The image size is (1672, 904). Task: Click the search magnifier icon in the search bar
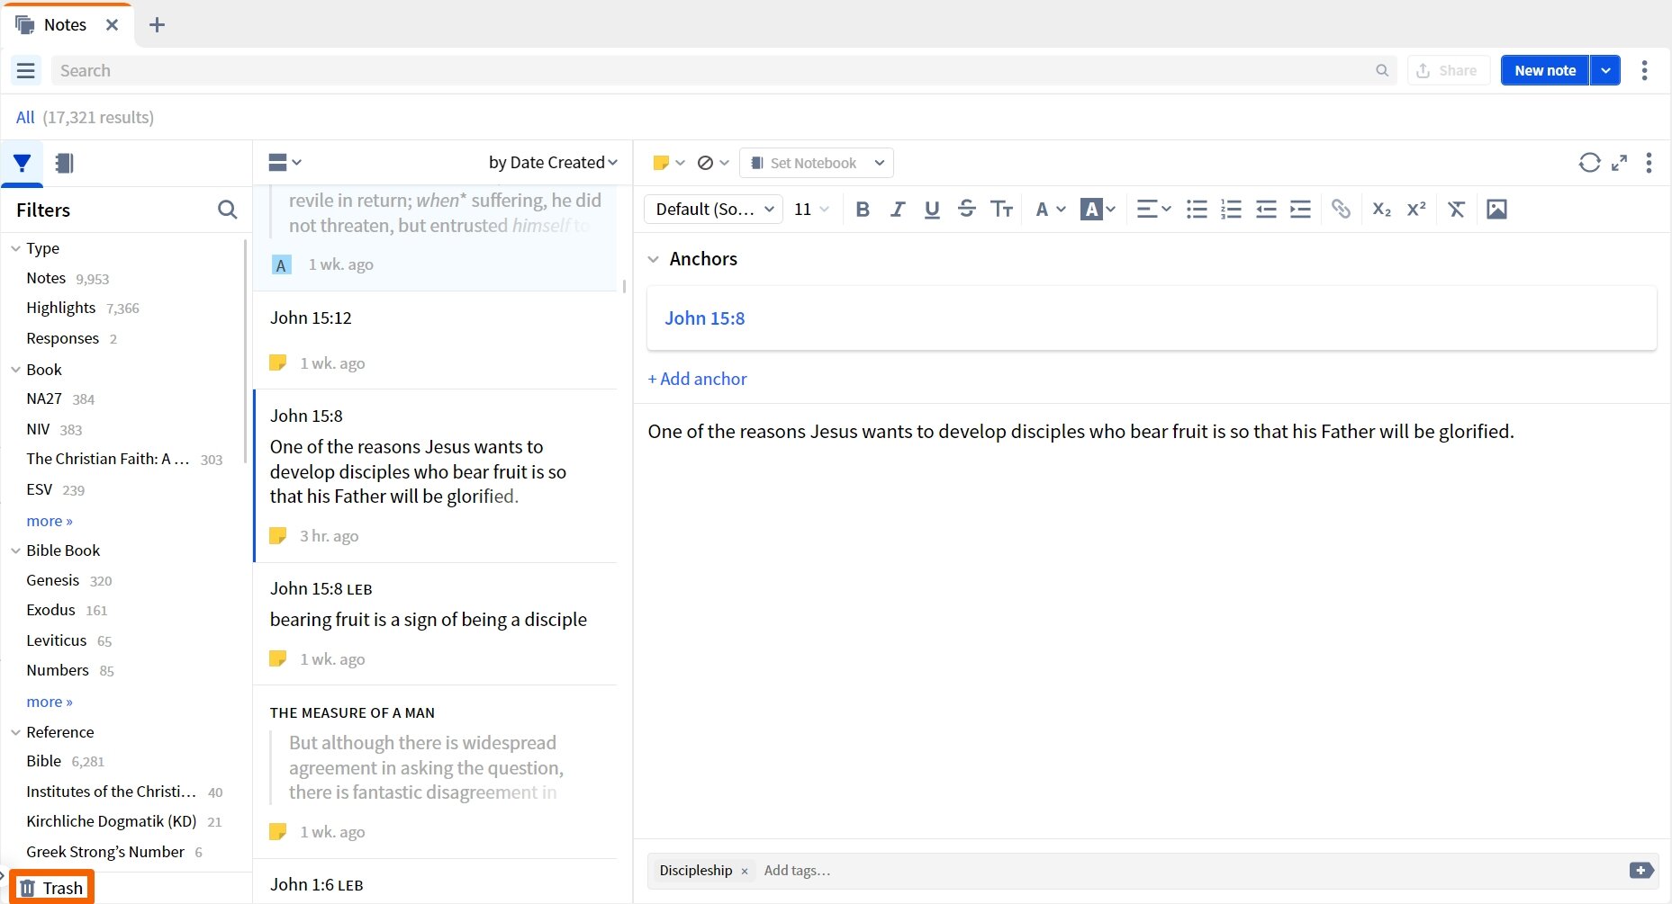tap(1382, 70)
